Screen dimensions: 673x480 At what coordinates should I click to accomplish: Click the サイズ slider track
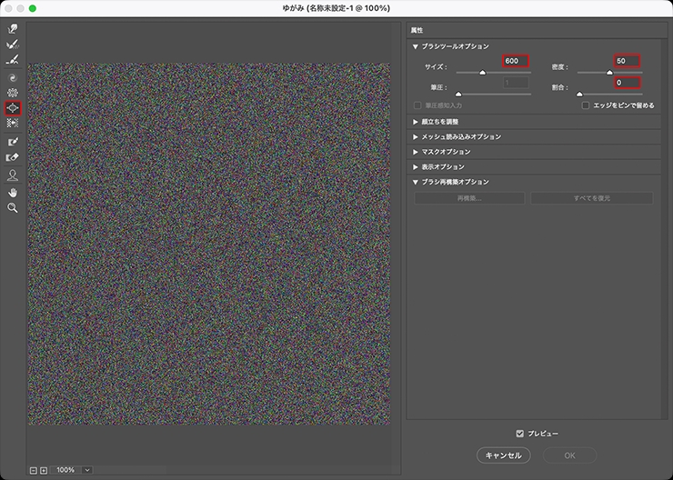[494, 72]
